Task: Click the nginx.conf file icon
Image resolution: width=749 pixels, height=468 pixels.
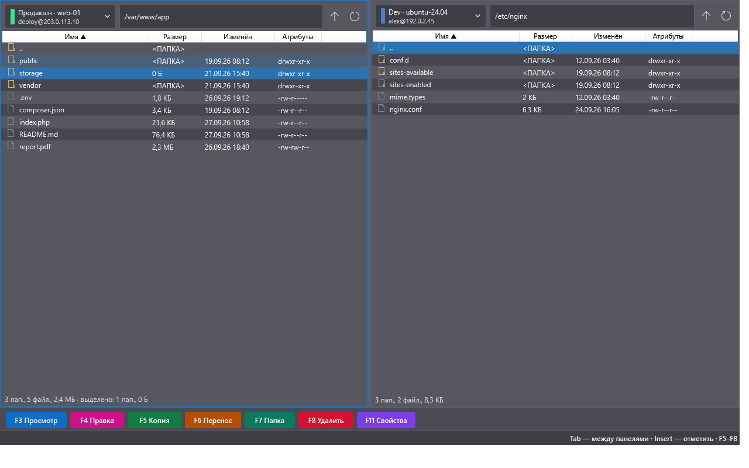Action: point(382,109)
